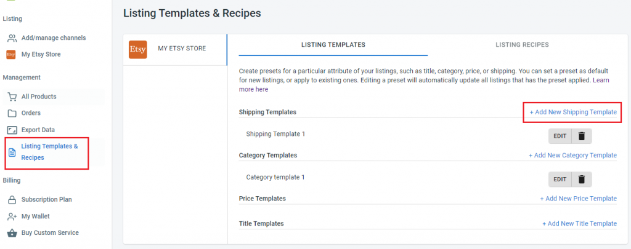The height and width of the screenshot is (249, 631).
Task: Click the All Products cart icon
Action: pos(12,97)
